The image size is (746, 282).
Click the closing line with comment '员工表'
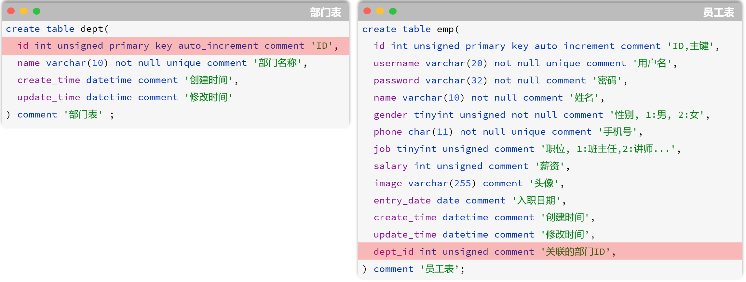[413, 269]
